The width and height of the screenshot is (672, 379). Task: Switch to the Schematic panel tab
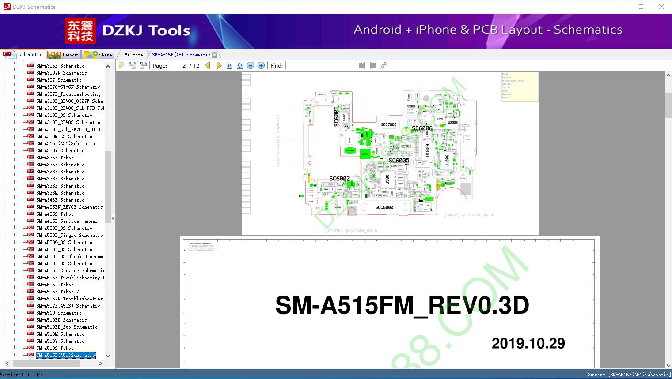coord(23,54)
